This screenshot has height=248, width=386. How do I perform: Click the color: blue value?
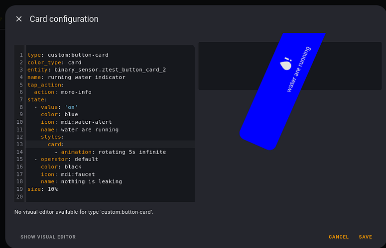[x=71, y=114]
